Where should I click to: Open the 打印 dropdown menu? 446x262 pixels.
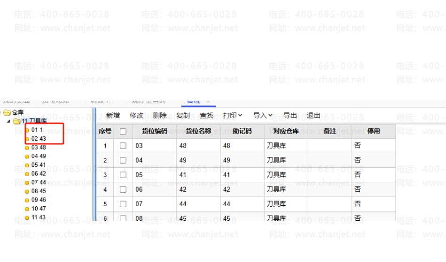click(233, 115)
